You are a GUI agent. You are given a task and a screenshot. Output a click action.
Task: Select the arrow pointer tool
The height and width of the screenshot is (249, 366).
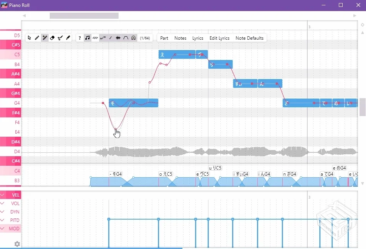pos(29,38)
